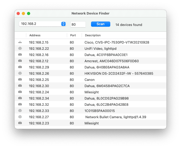
Task: Select address 192.168.2.27
Action: [x=39, y=117]
